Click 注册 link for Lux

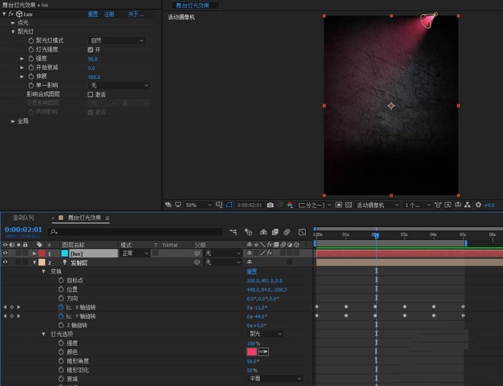pyautogui.click(x=109, y=14)
